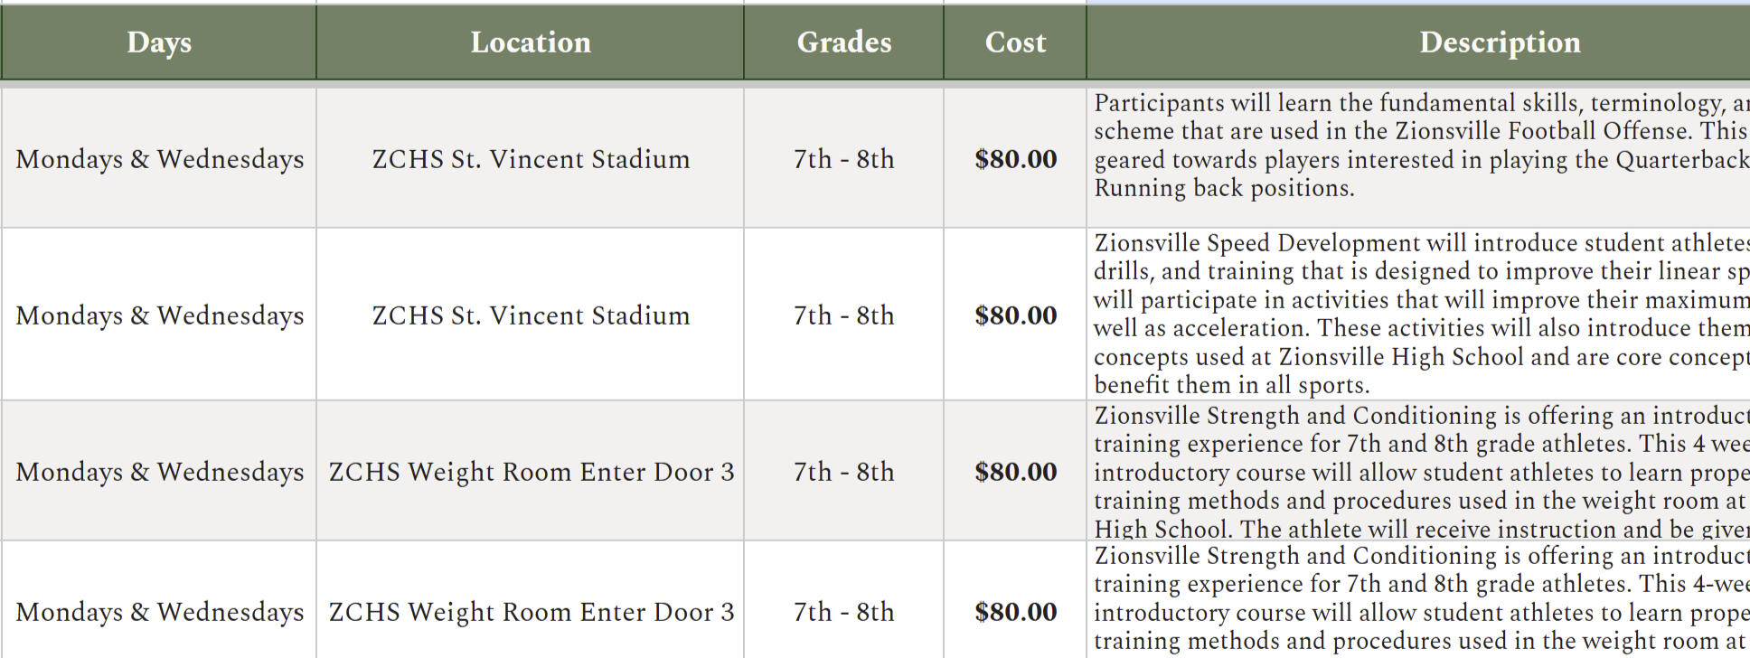Click the Grades column header
Viewport: 1750px width, 658px height.
(843, 42)
